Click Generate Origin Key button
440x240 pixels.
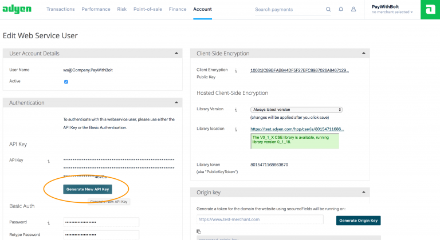358,221
